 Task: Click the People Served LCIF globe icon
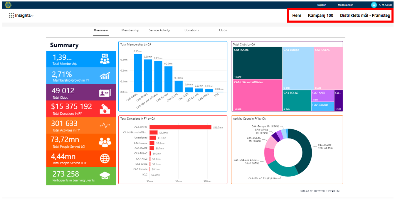[105, 158]
